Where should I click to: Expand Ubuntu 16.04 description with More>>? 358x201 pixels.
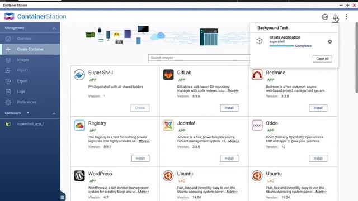coord(321,192)
